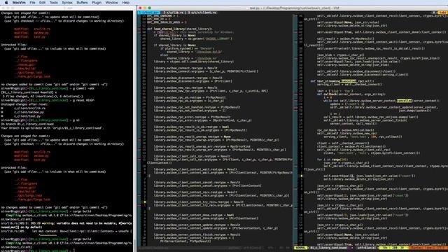
Task: Click the 'def load_shared_library' line
Action: click(180, 29)
